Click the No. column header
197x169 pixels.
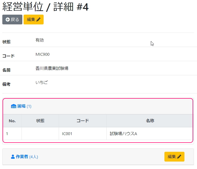pos(12,121)
